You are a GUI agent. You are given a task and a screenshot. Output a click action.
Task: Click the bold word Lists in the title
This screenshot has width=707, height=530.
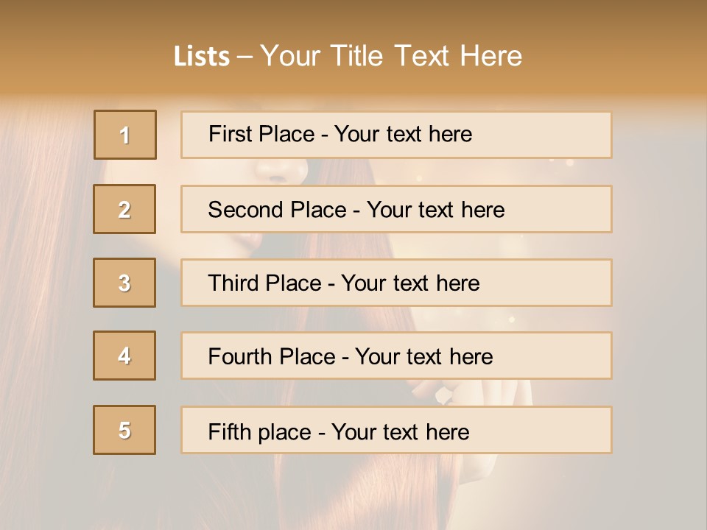point(202,57)
